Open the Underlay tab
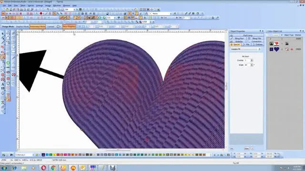Image resolution: width=305 pixels, height=171 pixels. click(238, 41)
